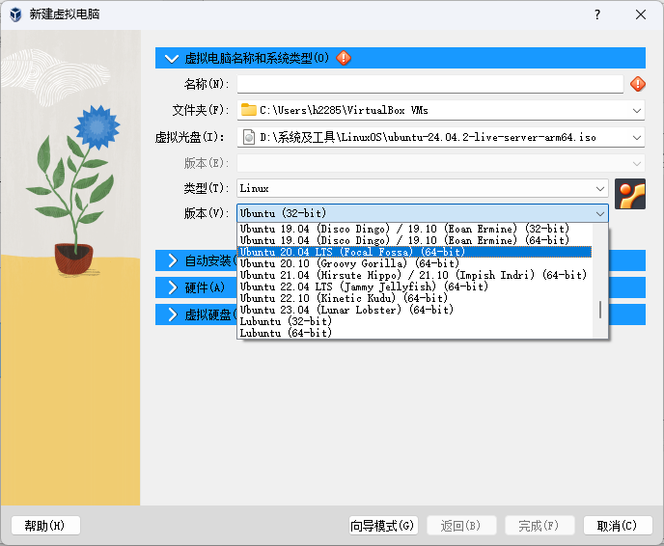Select Ubuntu 21.04 Hirsute Hippo entry
Image resolution: width=664 pixels, height=546 pixels.
[x=415, y=275]
